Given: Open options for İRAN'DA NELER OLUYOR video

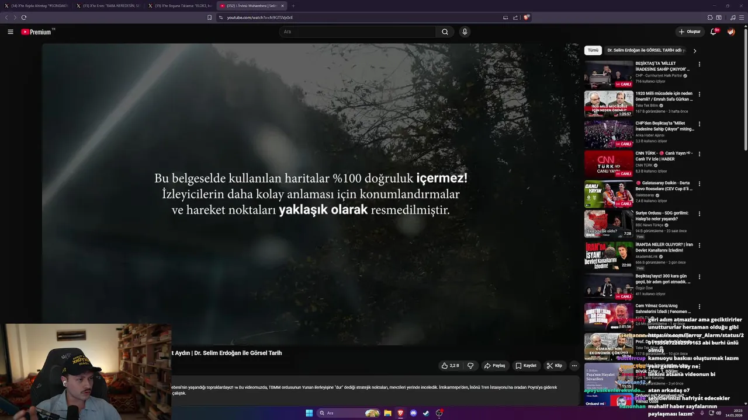Looking at the screenshot, I should pyautogui.click(x=699, y=246).
